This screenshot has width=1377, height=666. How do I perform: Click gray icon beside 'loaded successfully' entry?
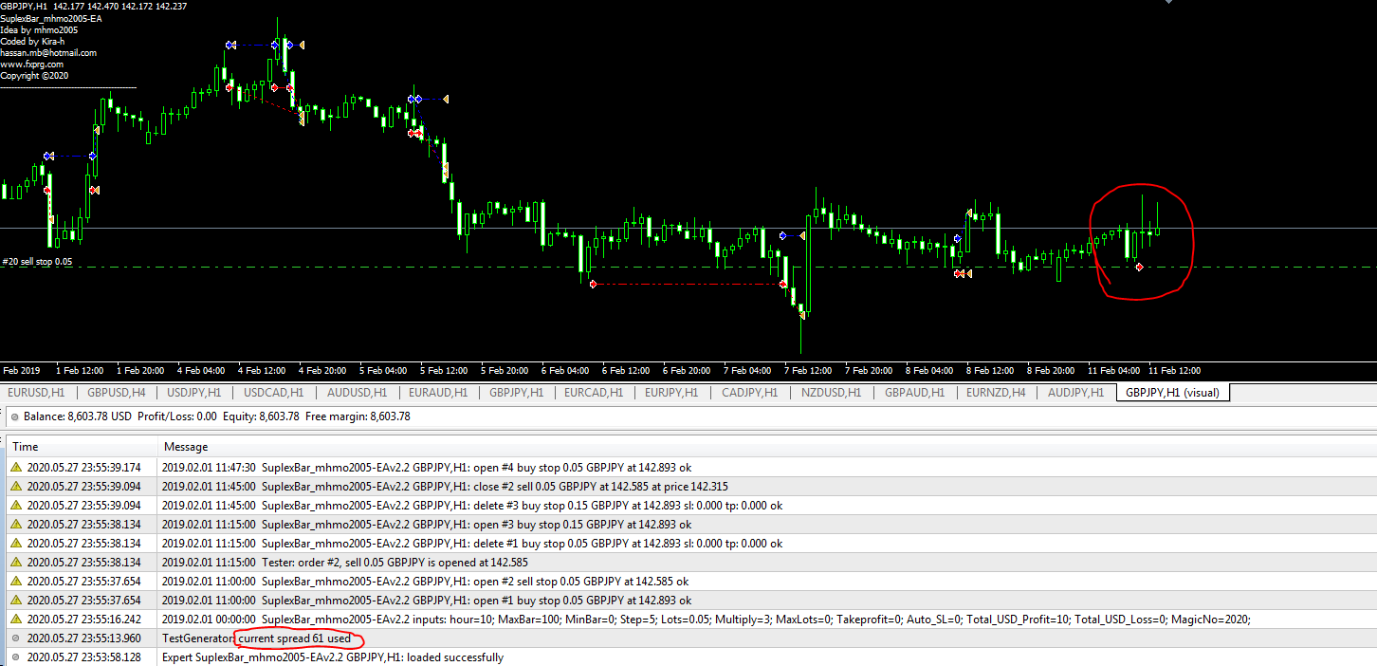[15, 657]
